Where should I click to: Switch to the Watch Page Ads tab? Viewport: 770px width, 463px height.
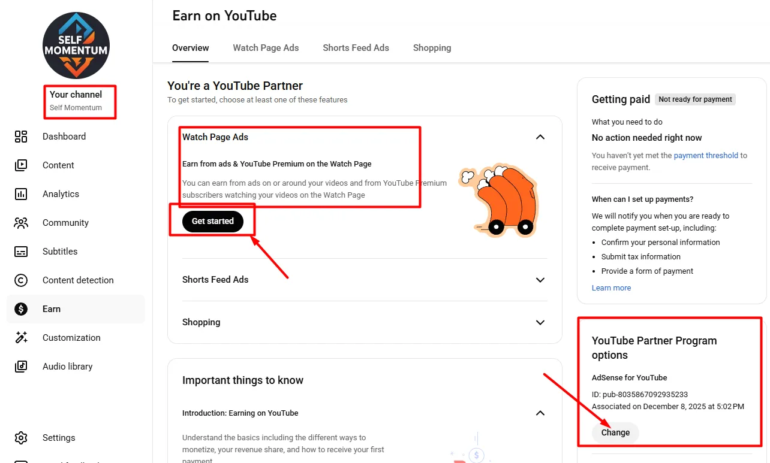pos(266,48)
